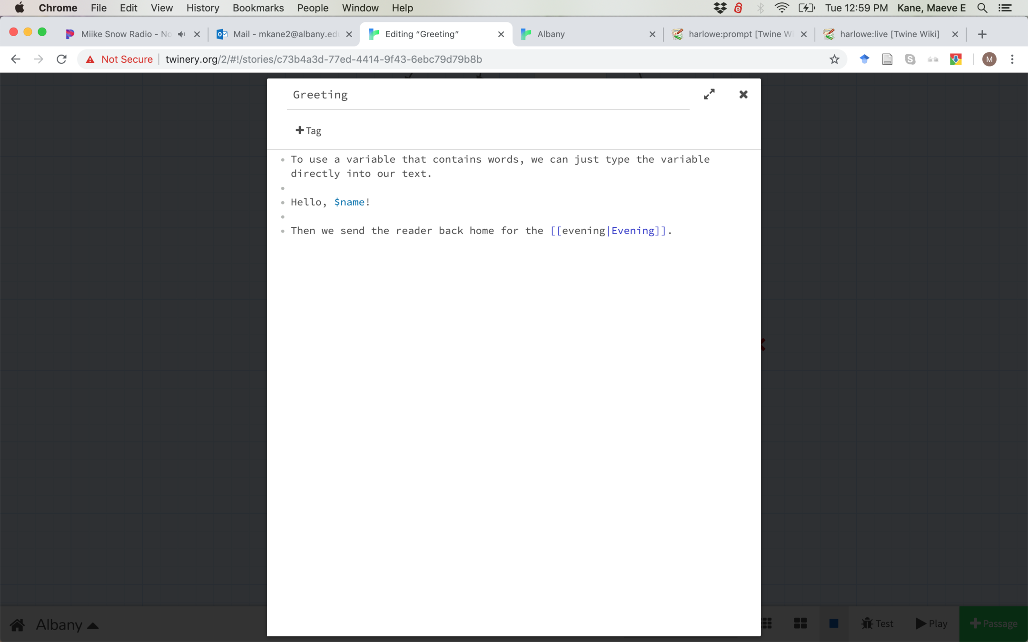The height and width of the screenshot is (642, 1028).
Task: Mute the Miike Snow Radio tab audio
Action: 181,34
